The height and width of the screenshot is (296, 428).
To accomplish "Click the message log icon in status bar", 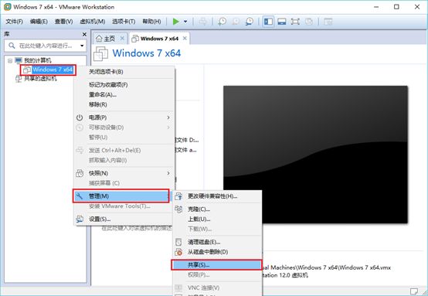I will pos(414,291).
